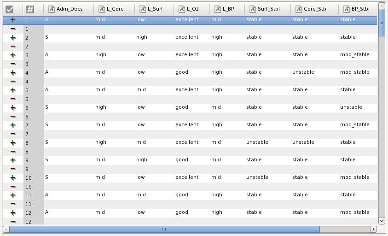Sort by the Adm_Decs column header
The width and height of the screenshot is (388, 236).
[69, 9]
